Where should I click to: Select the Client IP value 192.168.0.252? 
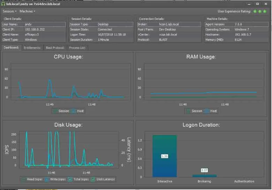click(35, 30)
